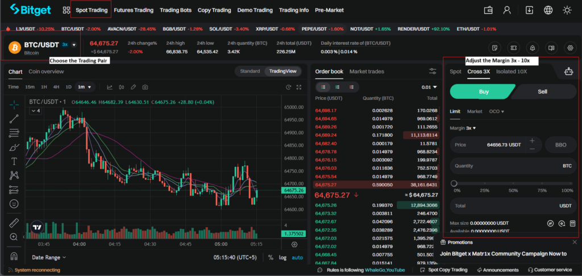
Task: Open the emoji sticker tool
Action: (14, 204)
